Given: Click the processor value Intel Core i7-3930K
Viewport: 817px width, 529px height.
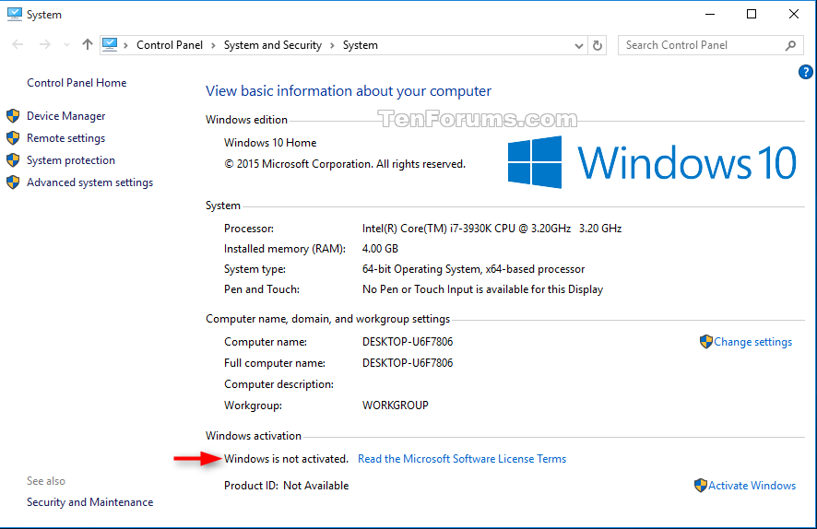Looking at the screenshot, I should tap(491, 229).
